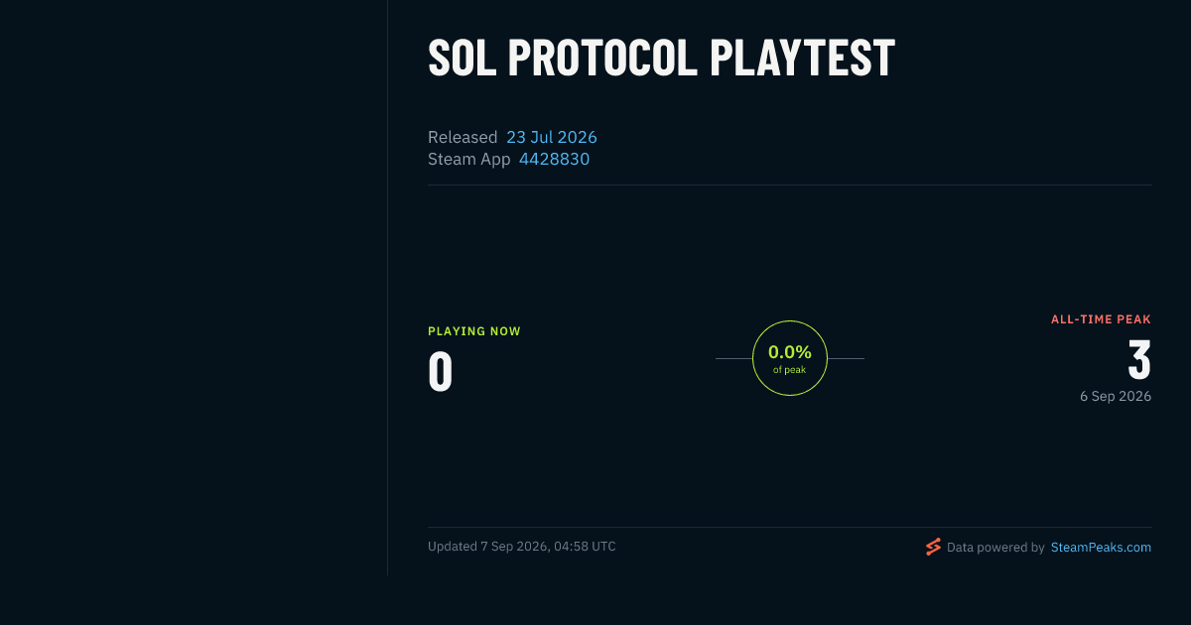Open Steam App ID 4428830 link
This screenshot has height=625, width=1191.
[x=554, y=159]
